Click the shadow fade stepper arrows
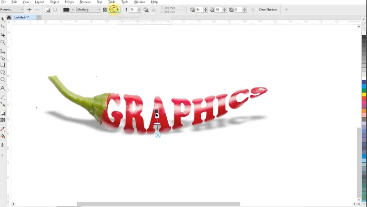 pyautogui.click(x=244, y=9)
